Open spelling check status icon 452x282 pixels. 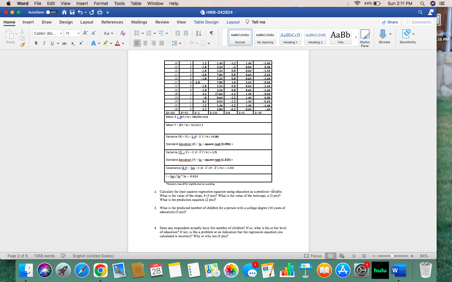[x=63, y=256]
